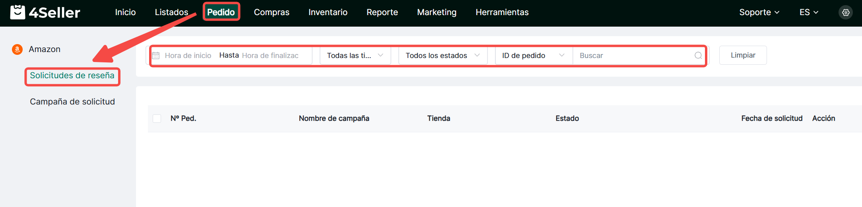Open the Soporte menu

[759, 12]
